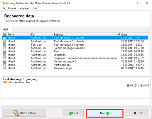
Task: Sort by the Subject column header
Action: (x=85, y=35)
